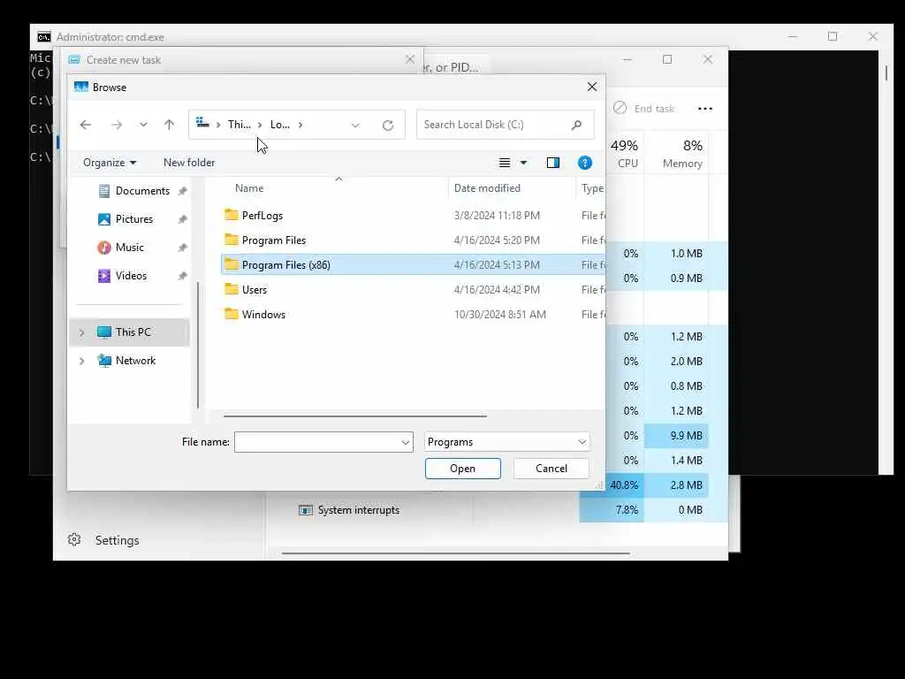The image size is (905, 679).
Task: Click the pin icon next to Videos
Action: [182, 276]
